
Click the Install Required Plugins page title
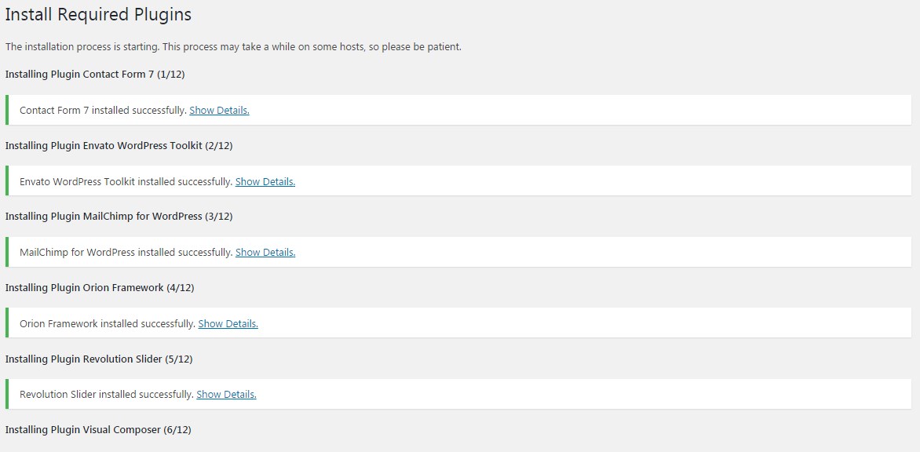(x=99, y=15)
